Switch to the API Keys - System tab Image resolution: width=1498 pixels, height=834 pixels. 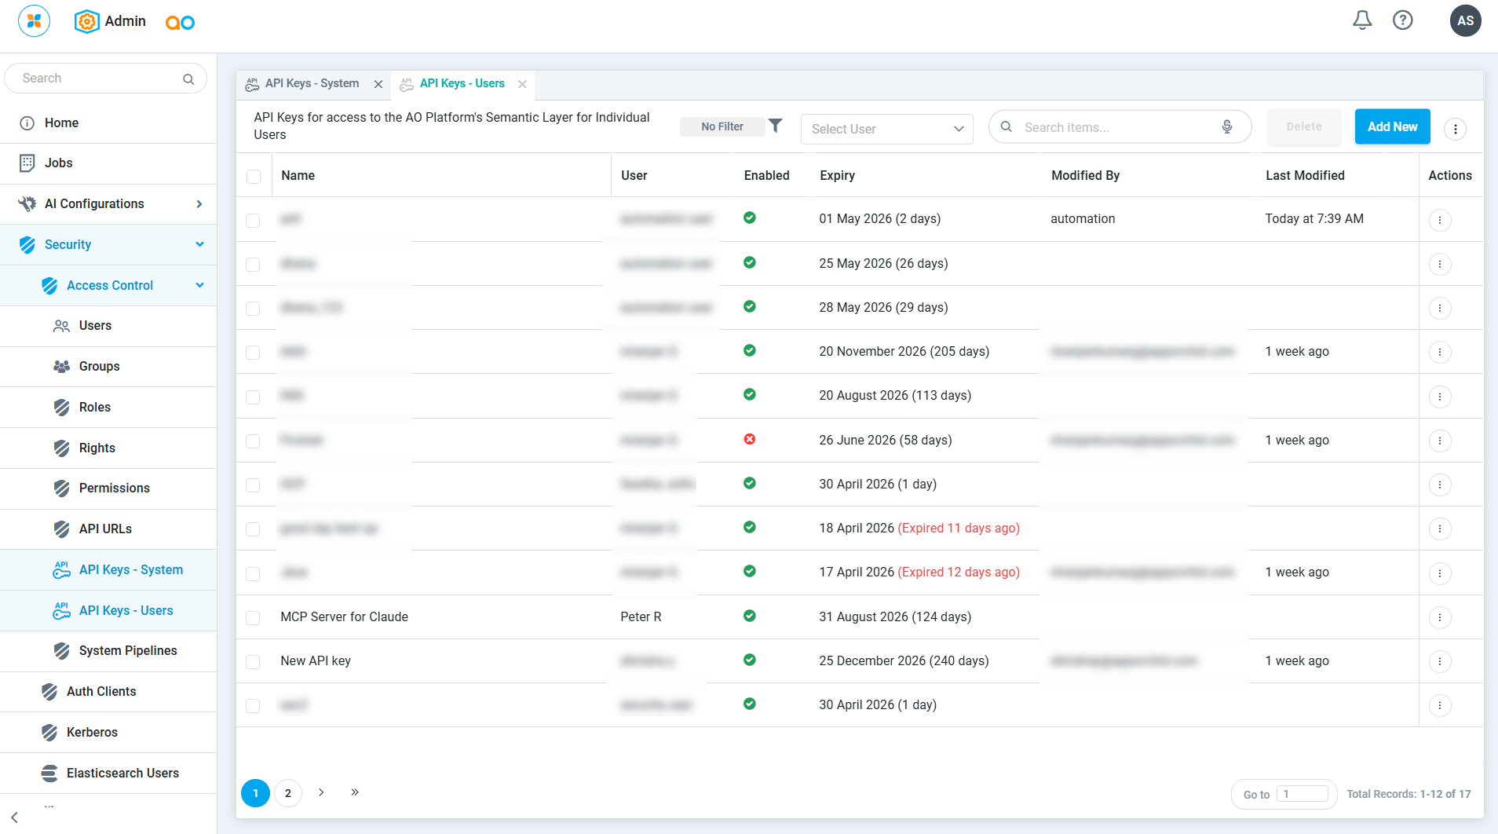click(x=312, y=83)
